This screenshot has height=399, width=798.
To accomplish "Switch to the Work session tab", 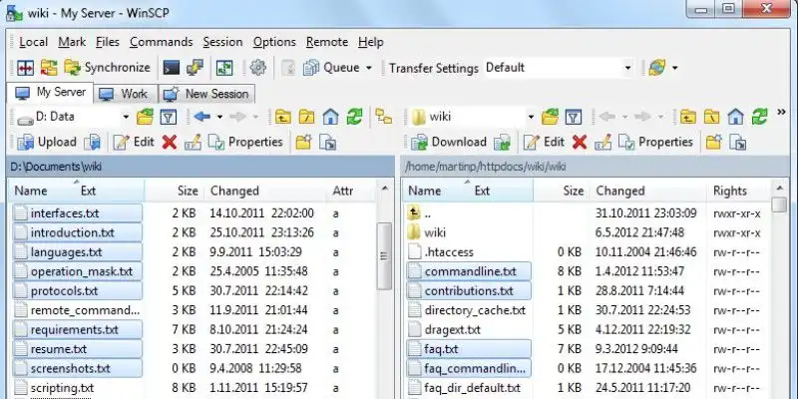I will click(x=124, y=94).
